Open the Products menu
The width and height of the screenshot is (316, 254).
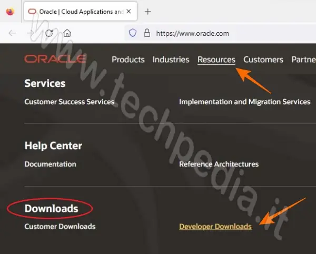[128, 60]
